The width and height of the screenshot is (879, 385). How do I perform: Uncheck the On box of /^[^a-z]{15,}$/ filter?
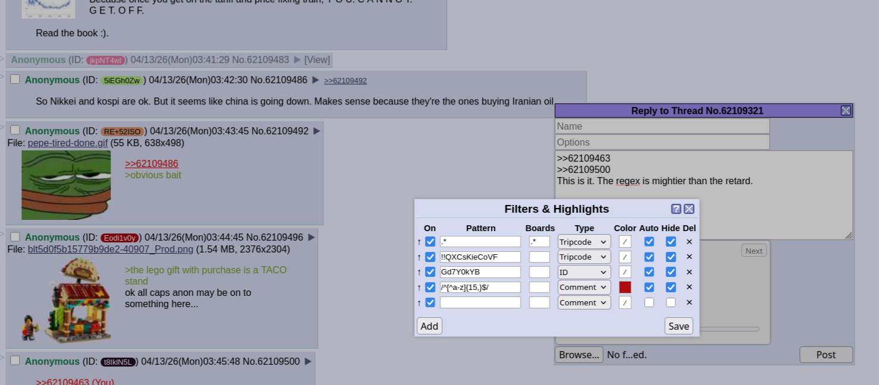point(430,288)
